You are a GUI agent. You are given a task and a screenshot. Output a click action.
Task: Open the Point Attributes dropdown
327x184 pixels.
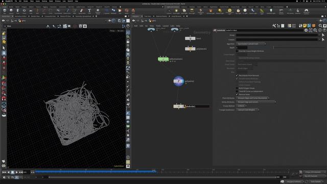click(x=252, y=98)
